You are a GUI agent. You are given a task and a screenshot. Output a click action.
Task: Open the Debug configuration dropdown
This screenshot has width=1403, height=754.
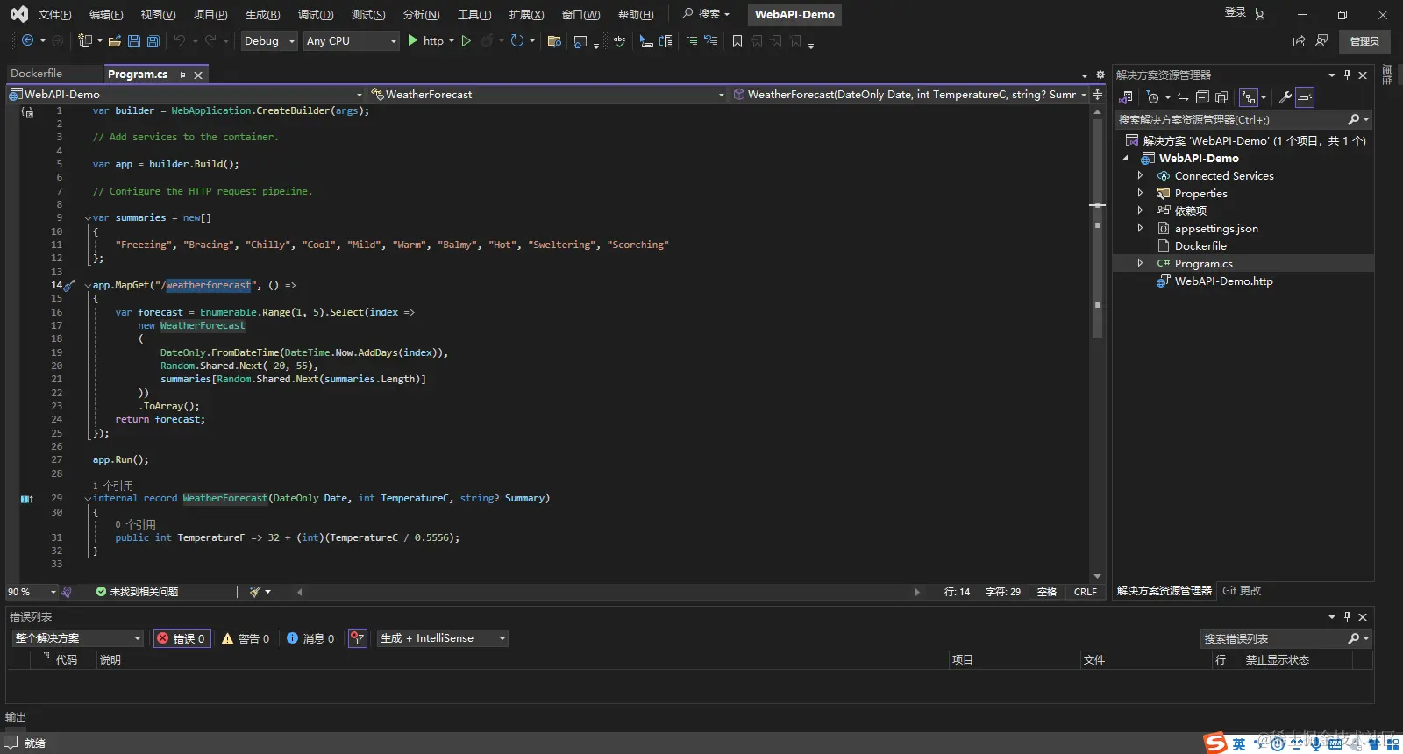269,41
